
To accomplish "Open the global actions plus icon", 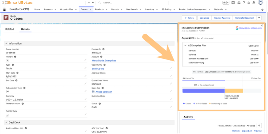I will click(x=233, y=3).
